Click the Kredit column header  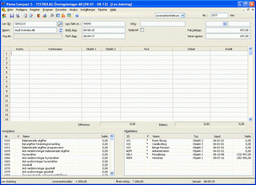(229, 49)
